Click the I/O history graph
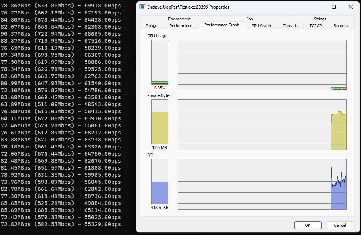361x235 pixels. (x=262, y=184)
